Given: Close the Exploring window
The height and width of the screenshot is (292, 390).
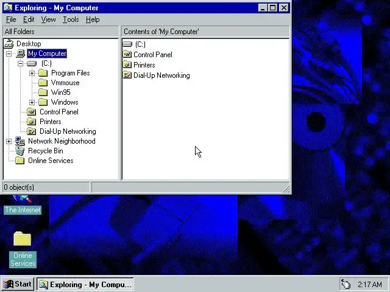Looking at the screenshot, I should (x=284, y=8).
